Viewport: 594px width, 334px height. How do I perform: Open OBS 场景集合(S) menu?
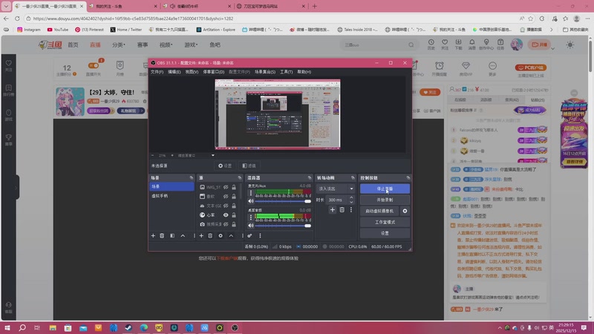[265, 71]
